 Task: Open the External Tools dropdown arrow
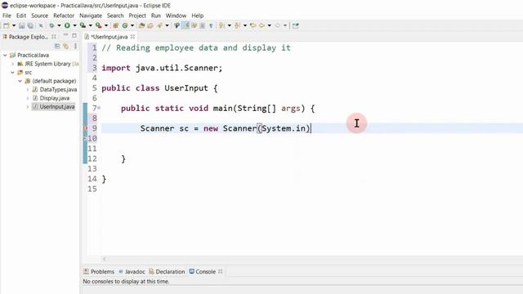[x=106, y=25]
